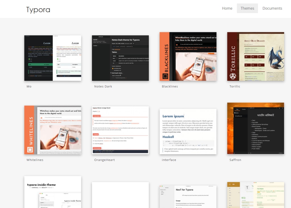Click the Notes Dark title link
This screenshot has height=208, width=291.
[x=103, y=87]
